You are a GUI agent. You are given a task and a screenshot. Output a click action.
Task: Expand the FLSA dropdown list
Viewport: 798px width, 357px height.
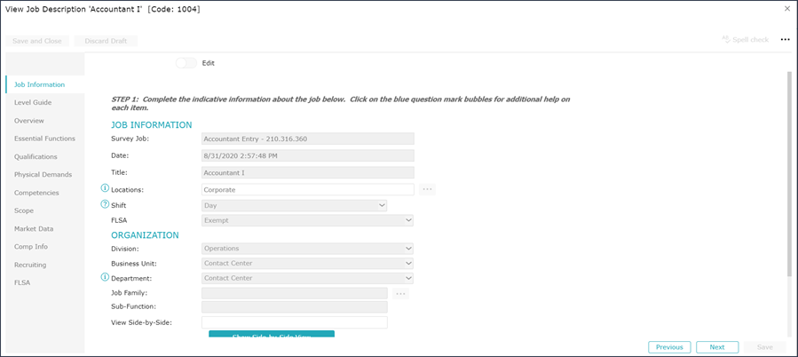[x=308, y=220]
